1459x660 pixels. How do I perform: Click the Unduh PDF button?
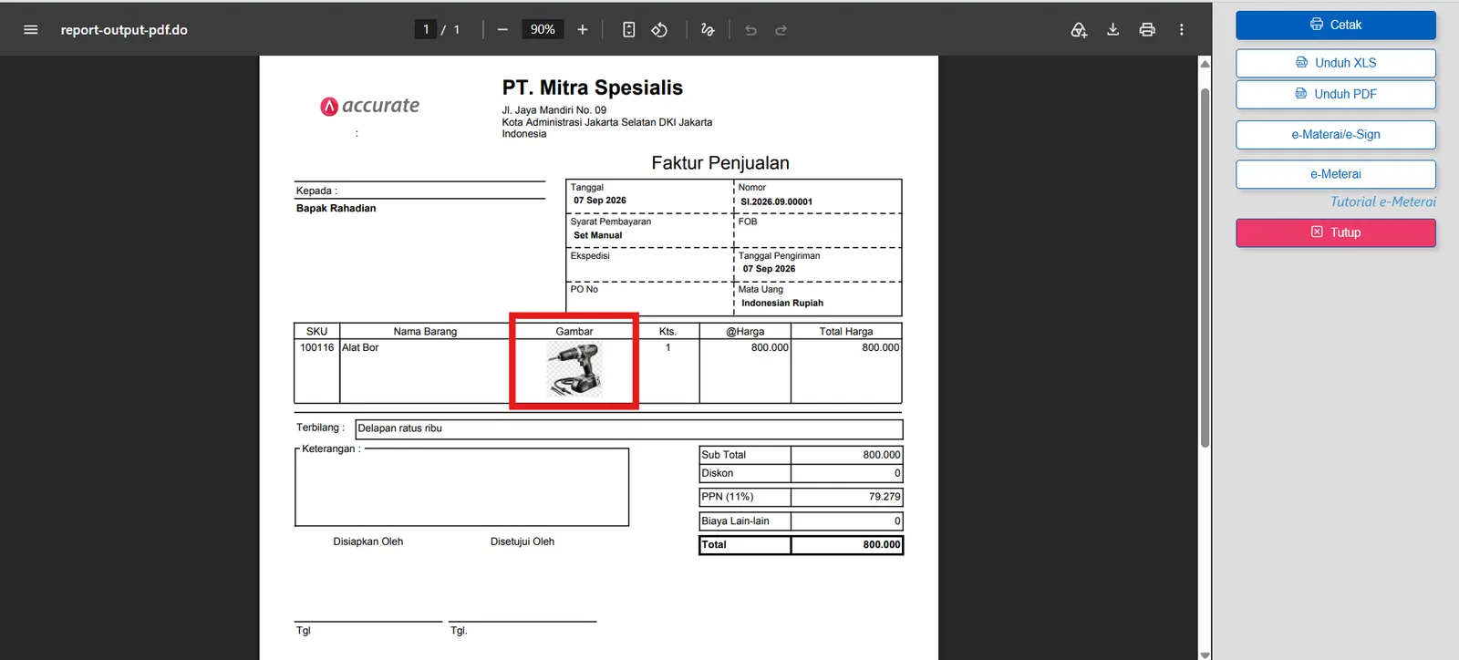click(x=1336, y=94)
